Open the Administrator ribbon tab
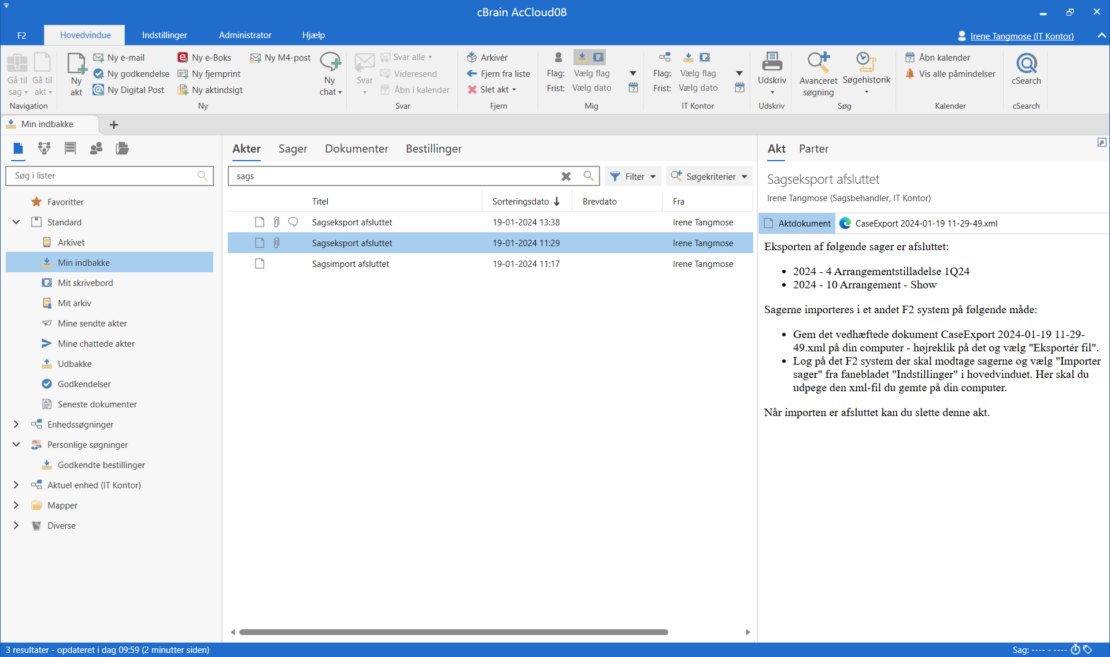This screenshot has width=1110, height=657. 245,35
